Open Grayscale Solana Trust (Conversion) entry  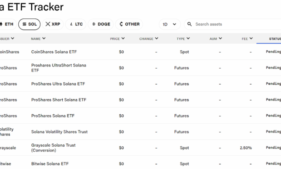tap(53, 148)
